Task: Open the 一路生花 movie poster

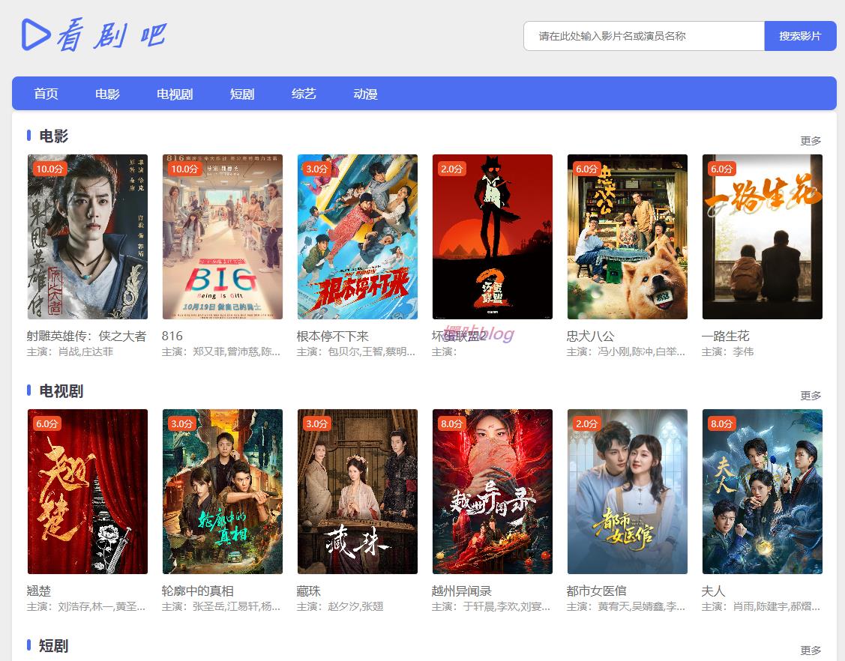Action: point(763,237)
